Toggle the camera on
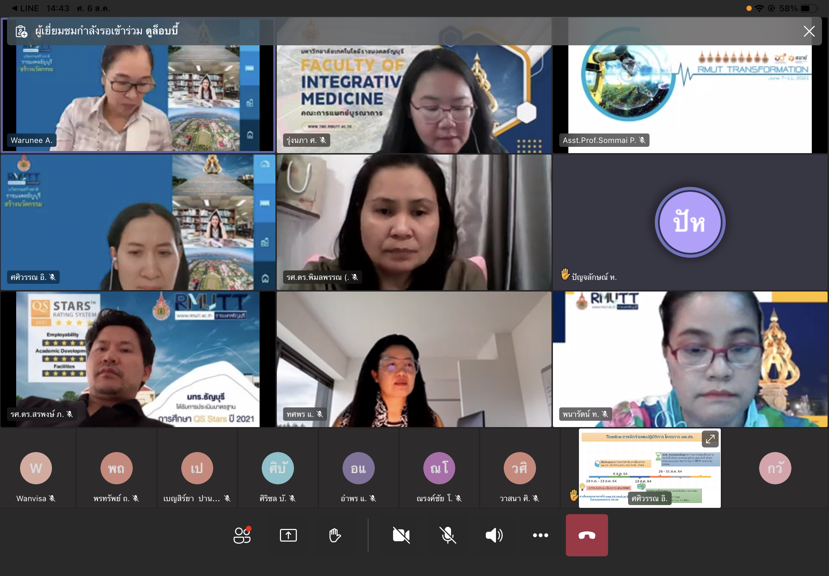The height and width of the screenshot is (576, 829). click(401, 535)
